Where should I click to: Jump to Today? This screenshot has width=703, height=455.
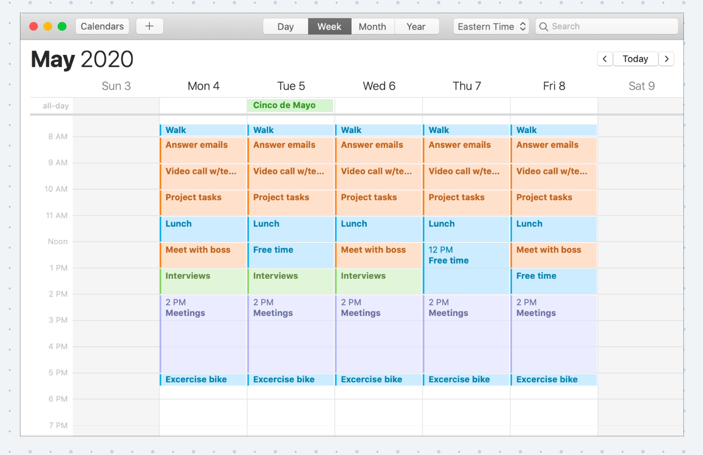click(x=635, y=59)
